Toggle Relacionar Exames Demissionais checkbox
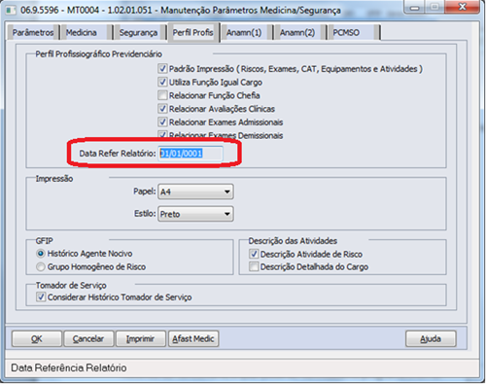The height and width of the screenshot is (384, 486). tap(162, 134)
